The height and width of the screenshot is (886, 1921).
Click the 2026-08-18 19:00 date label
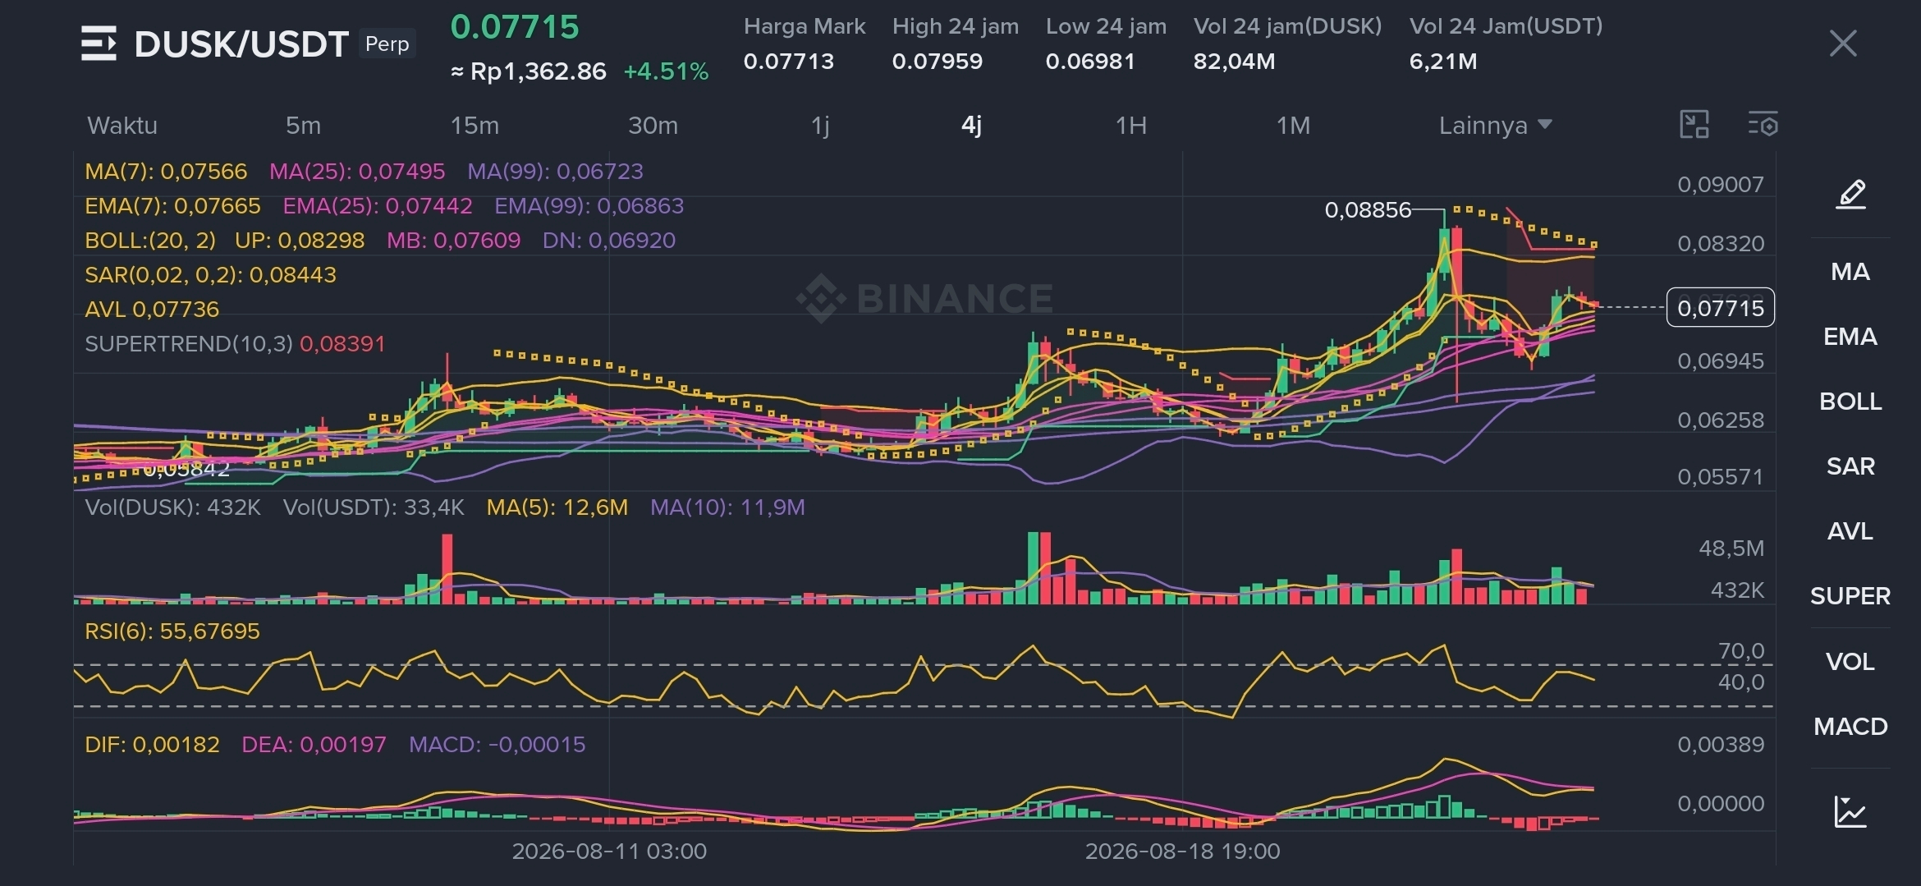click(1182, 852)
